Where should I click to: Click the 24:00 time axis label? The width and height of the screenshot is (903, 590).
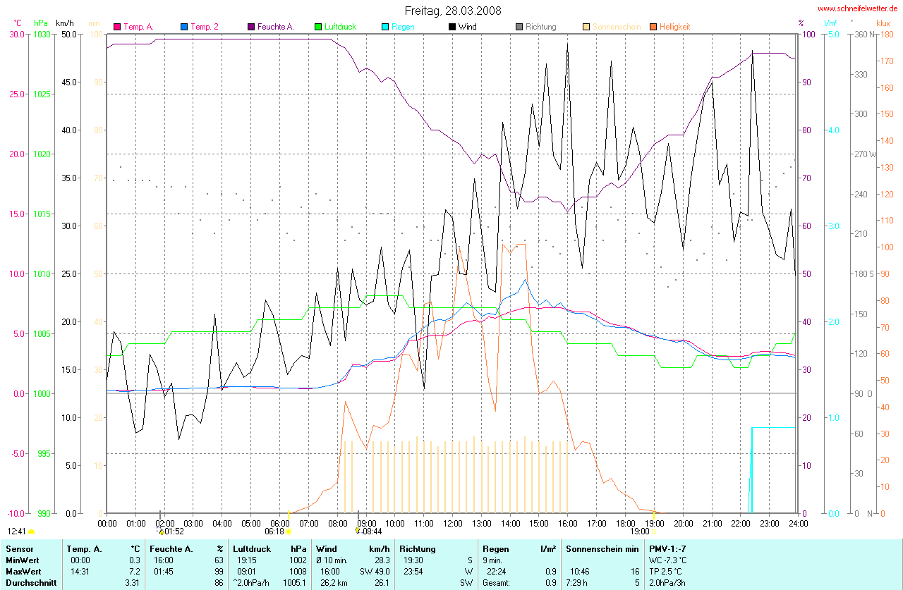tap(798, 523)
